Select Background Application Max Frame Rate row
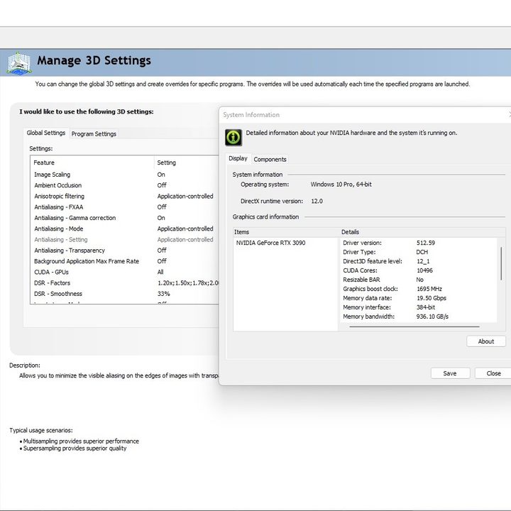This screenshot has width=511, height=511. 125,261
